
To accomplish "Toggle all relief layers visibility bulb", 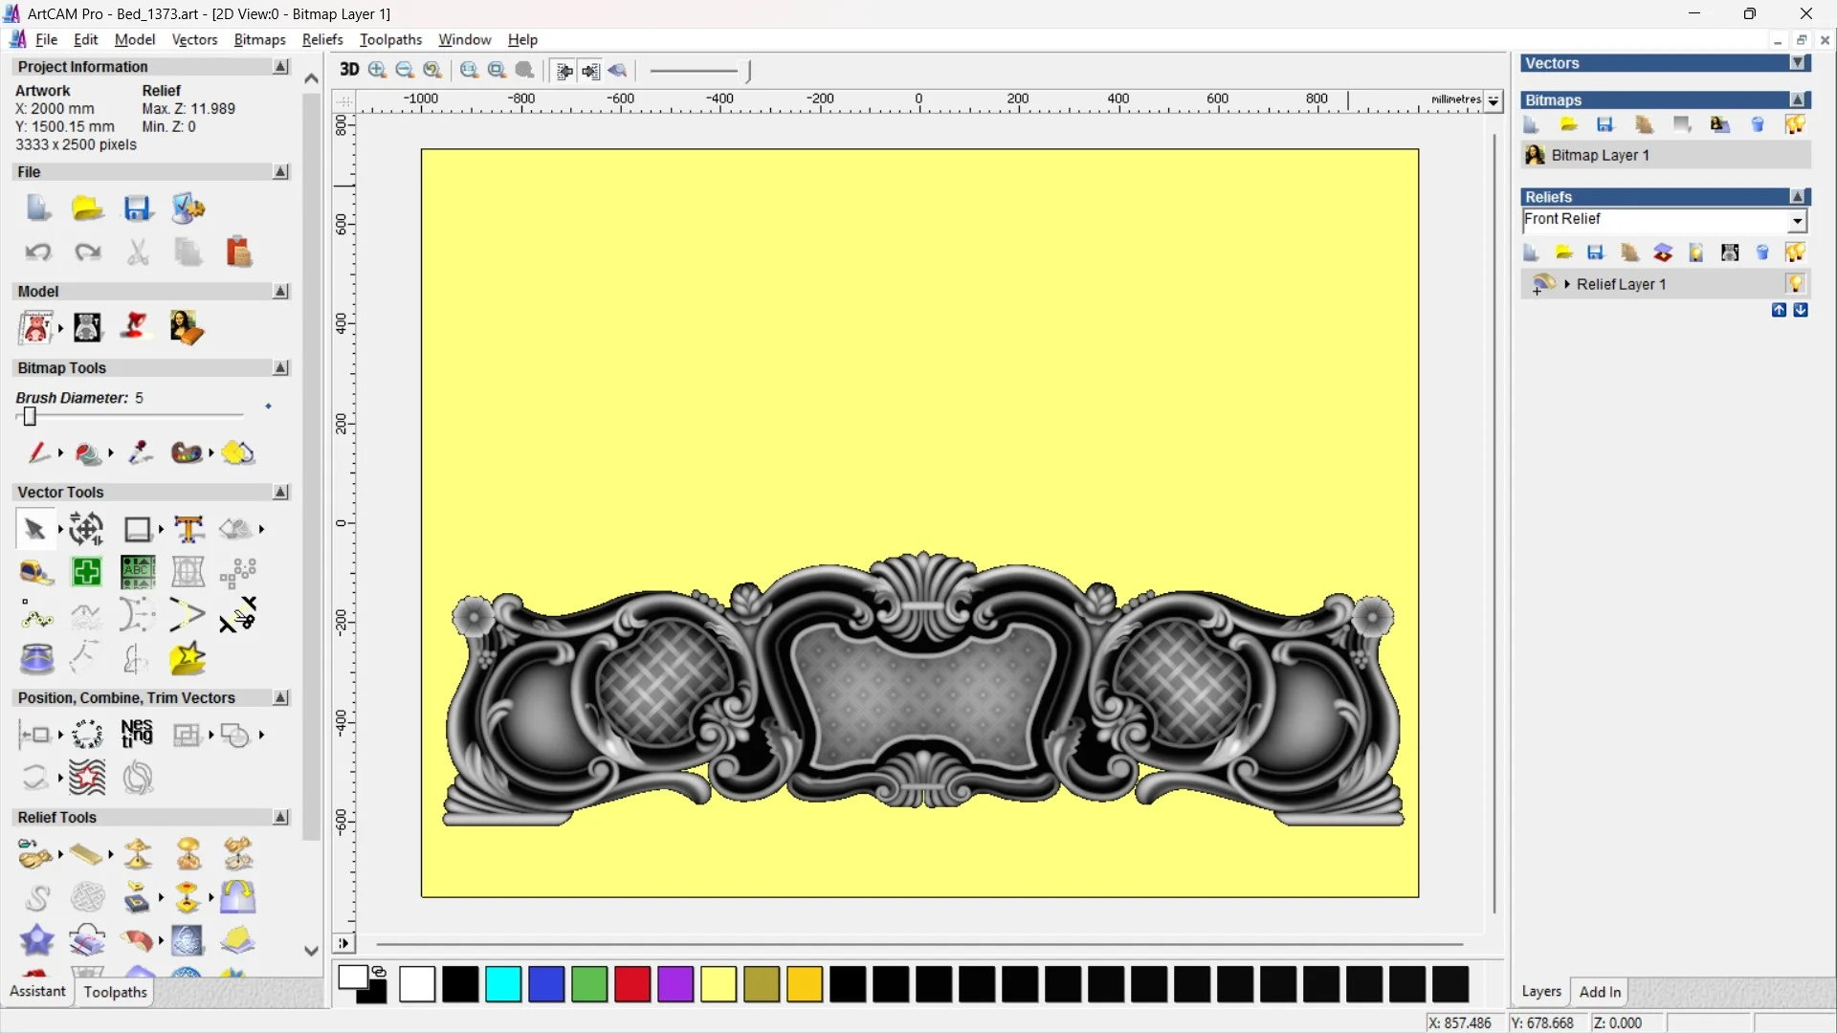I will (x=1795, y=253).
